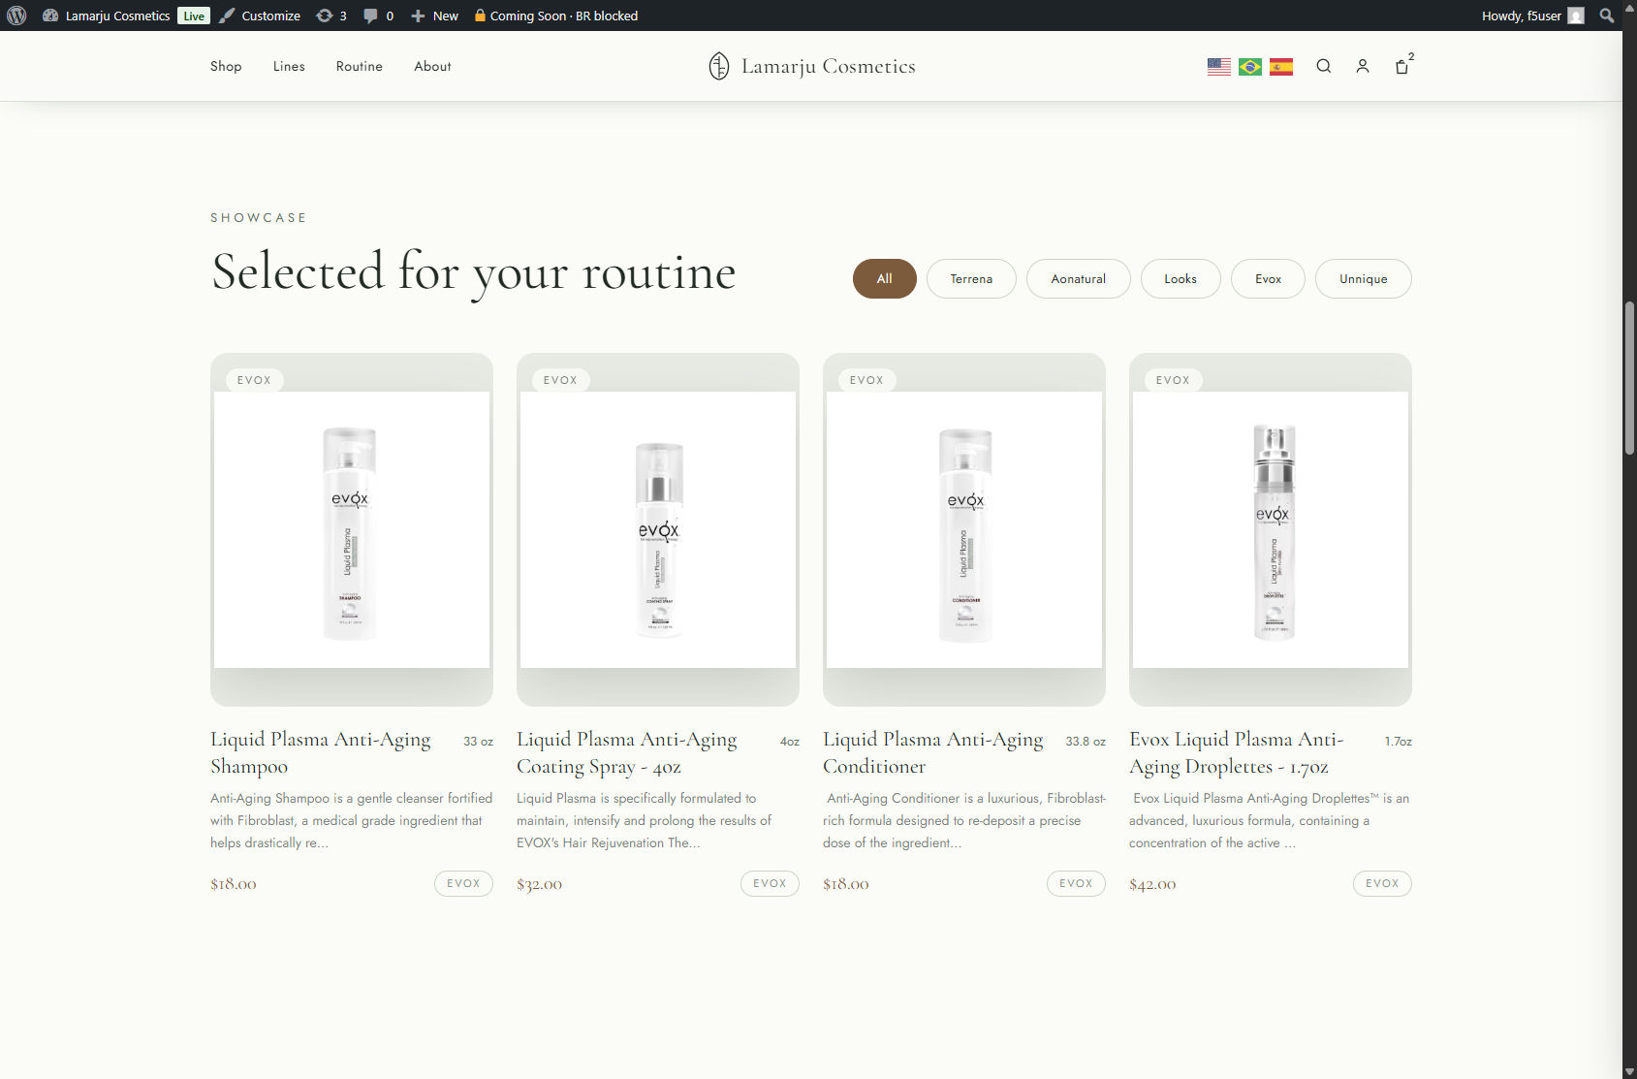
Task: Click the Customize link
Action: tap(270, 16)
